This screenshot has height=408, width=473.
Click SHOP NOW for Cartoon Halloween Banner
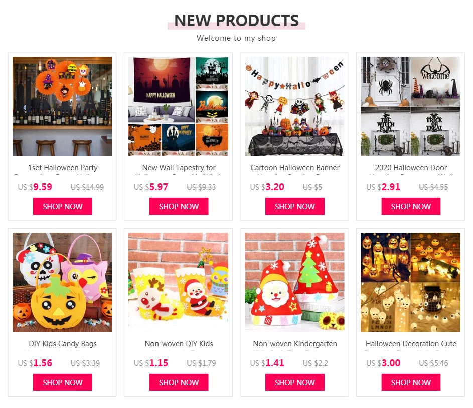tap(295, 206)
